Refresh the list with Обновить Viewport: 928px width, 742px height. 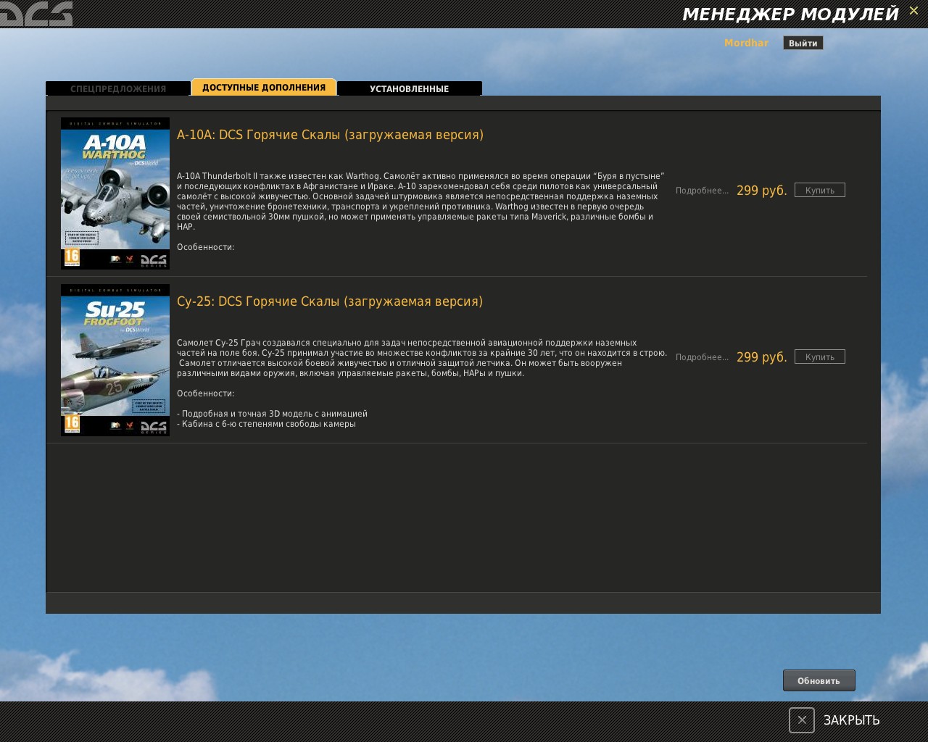click(x=819, y=680)
